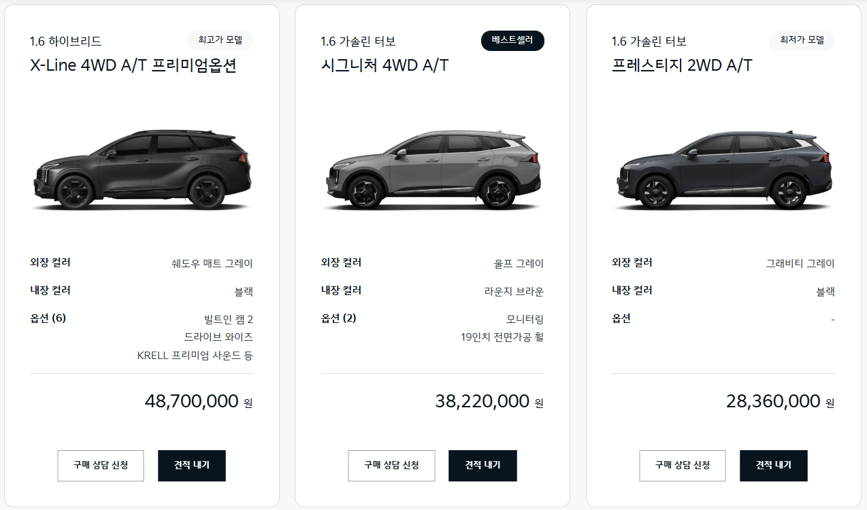Choose 구매 상담 신청 for 프레스티지 2WD
This screenshot has width=867, height=510.
(x=683, y=465)
